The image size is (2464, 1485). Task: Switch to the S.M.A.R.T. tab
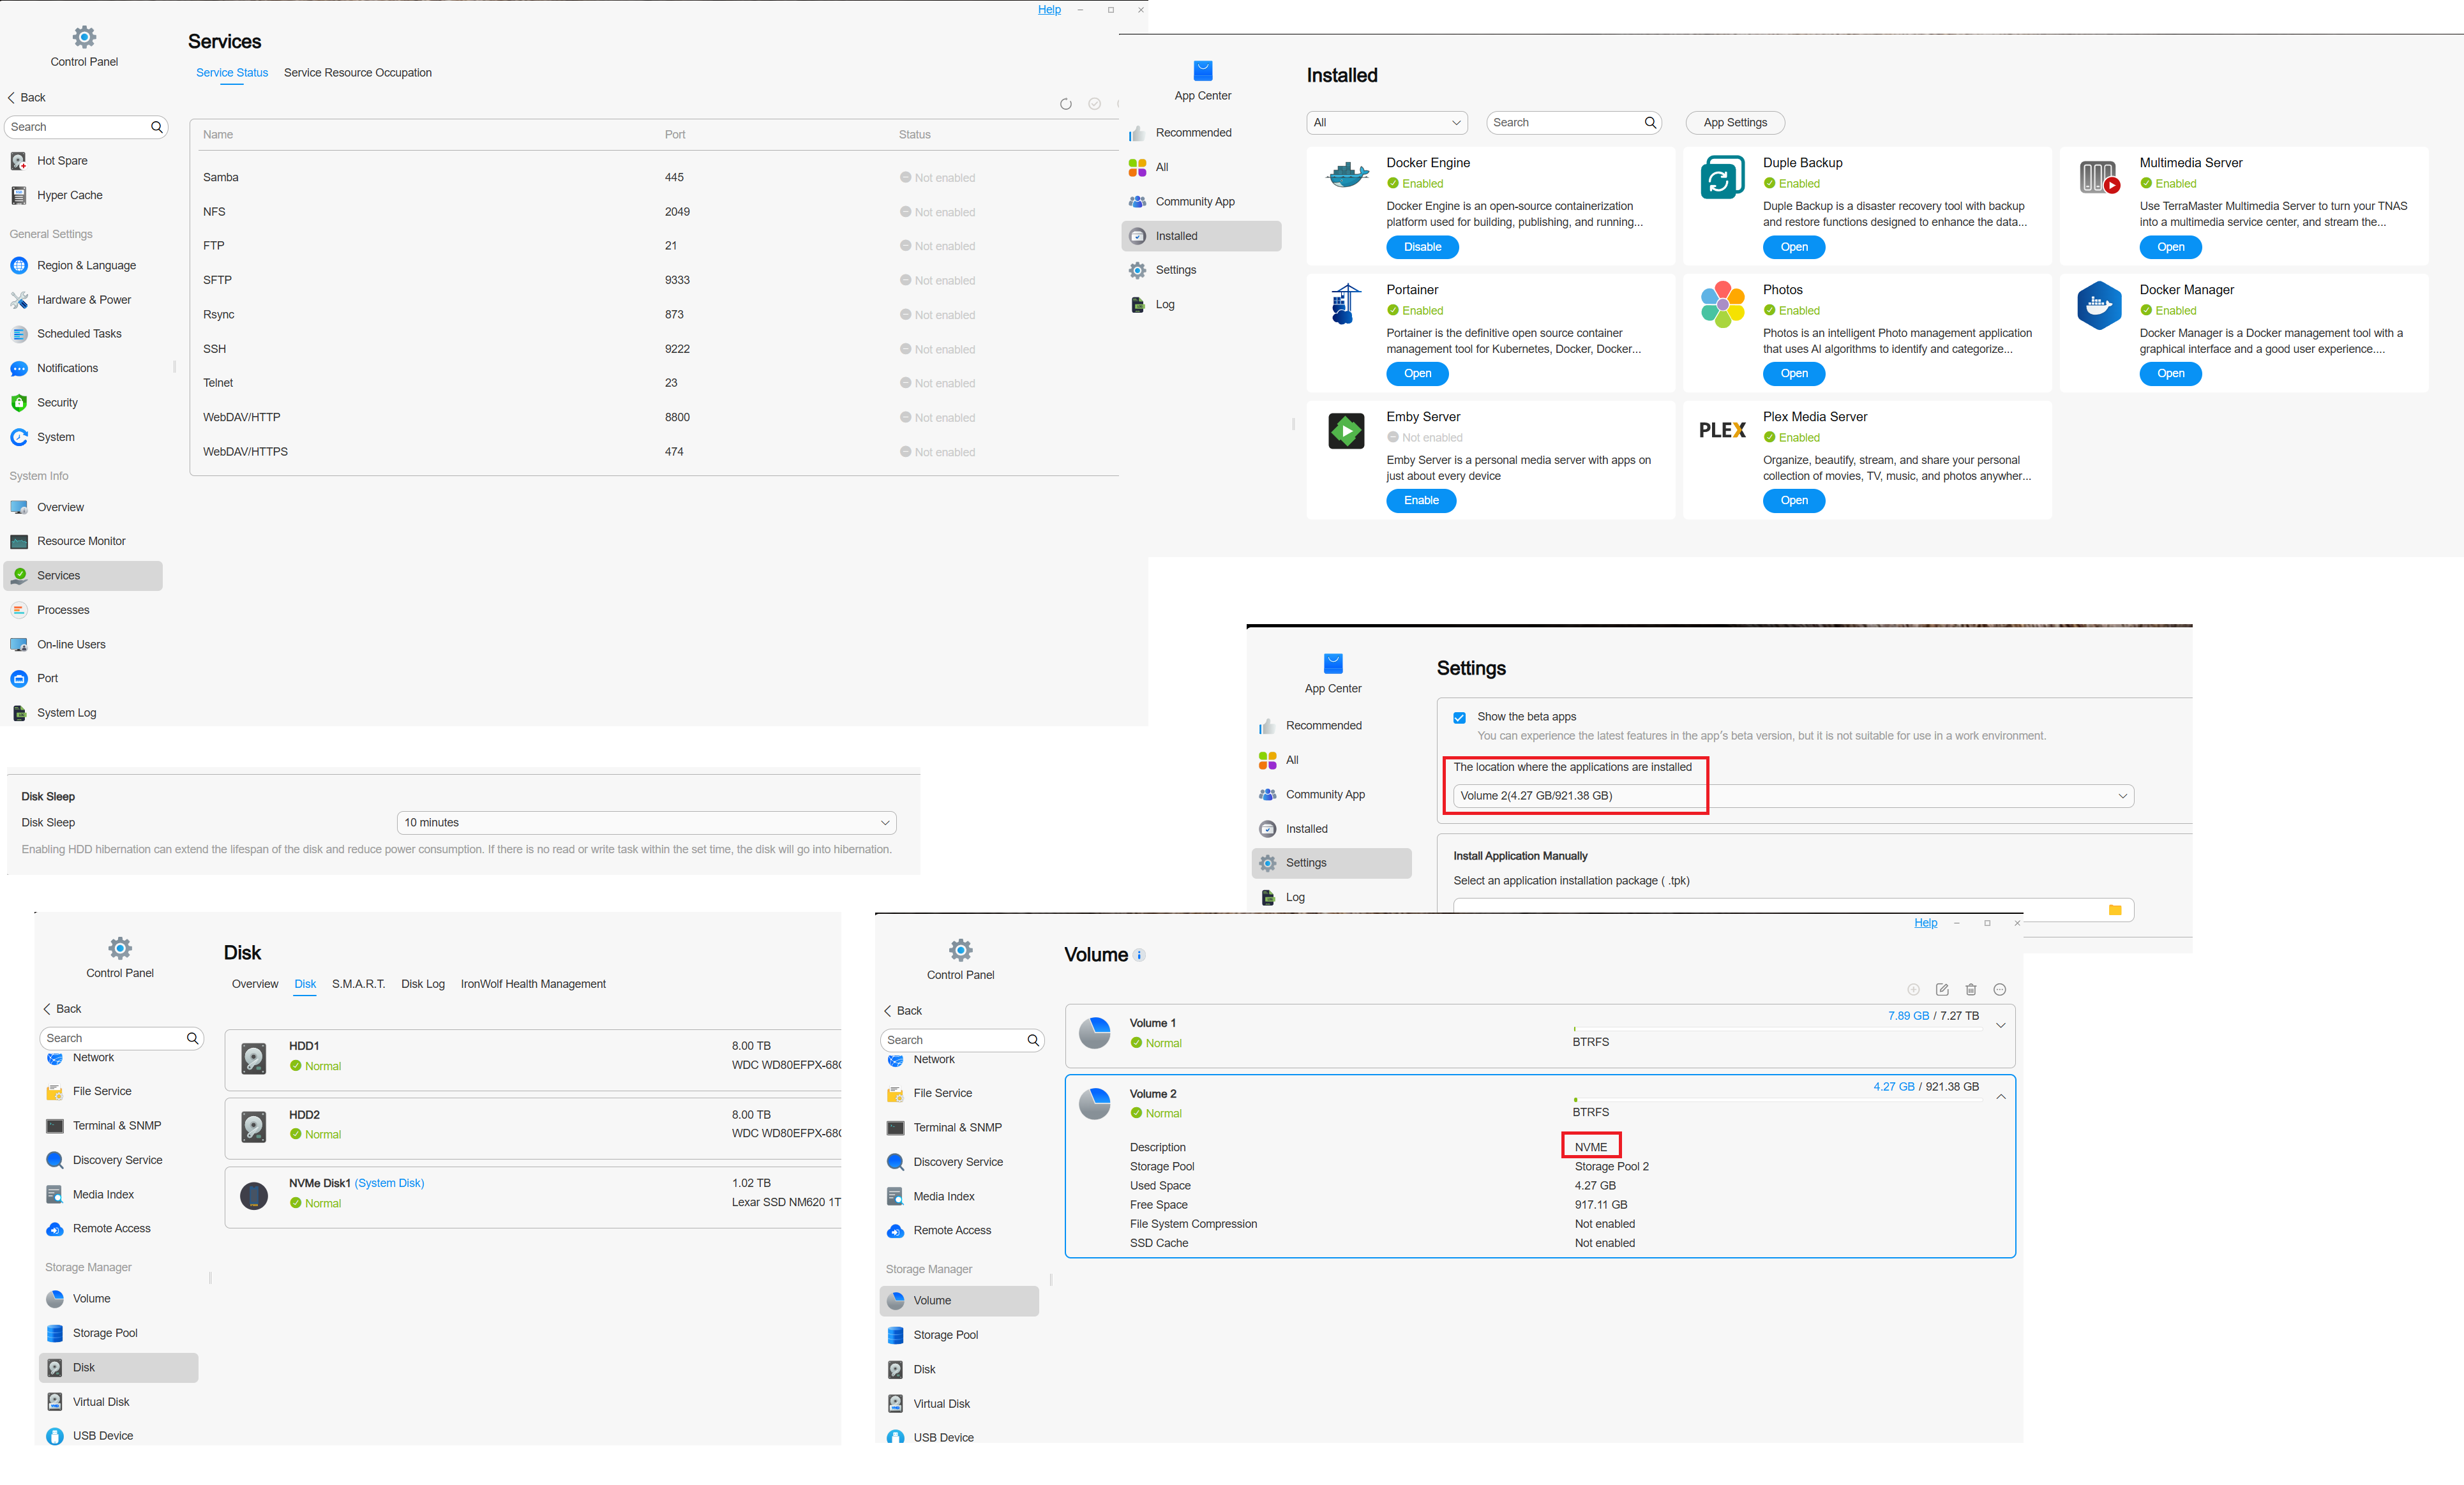(x=358, y=984)
